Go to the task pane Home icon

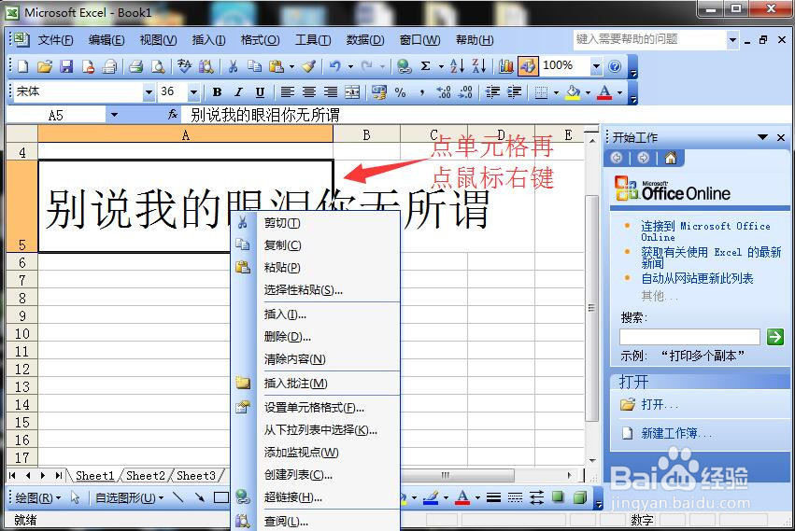670,159
